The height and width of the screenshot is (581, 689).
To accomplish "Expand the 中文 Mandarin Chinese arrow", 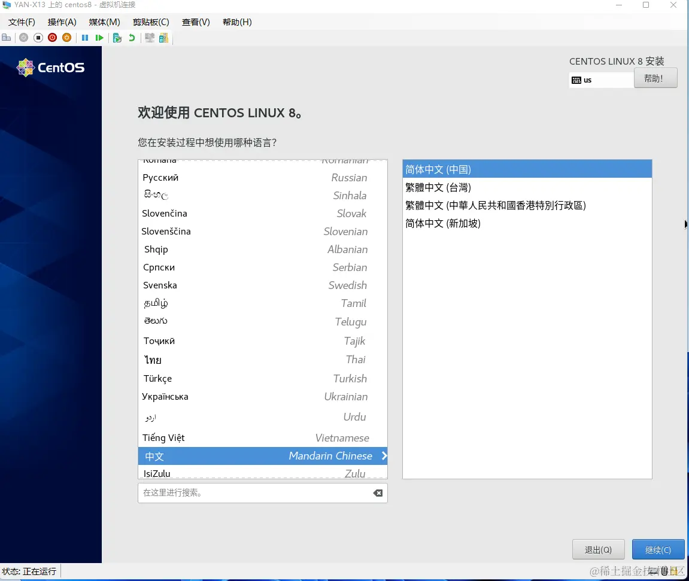I will (384, 456).
